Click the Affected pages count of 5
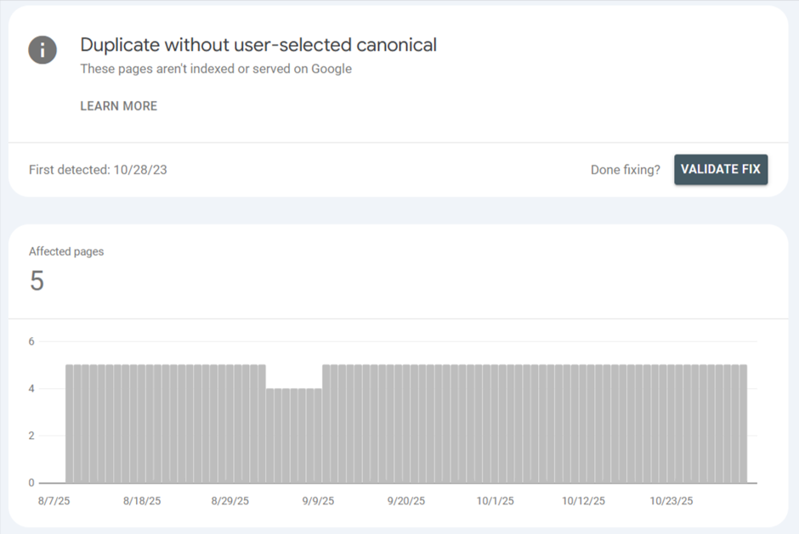 [x=37, y=281]
